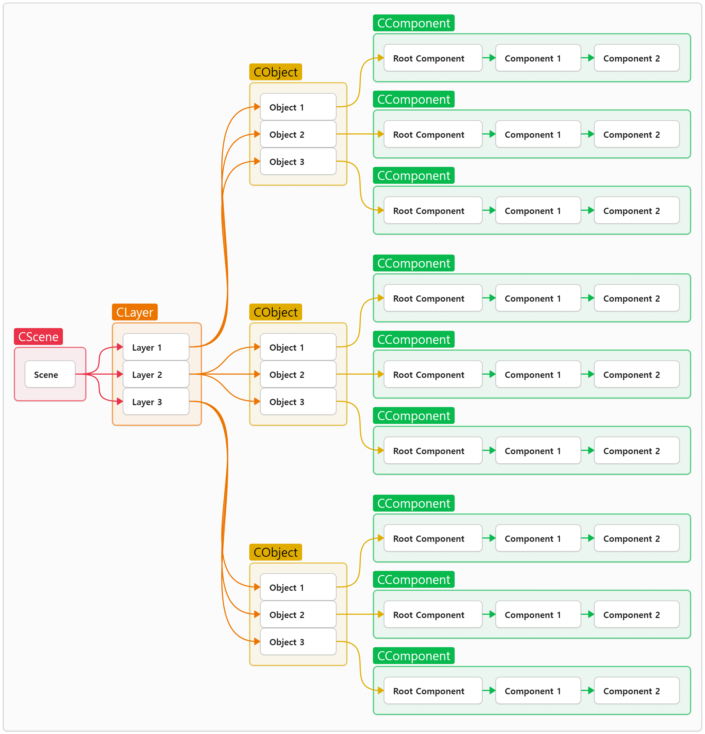Screen dimensions: 705x734
Task: Click the bottom CObject group label
Action: coord(275,552)
